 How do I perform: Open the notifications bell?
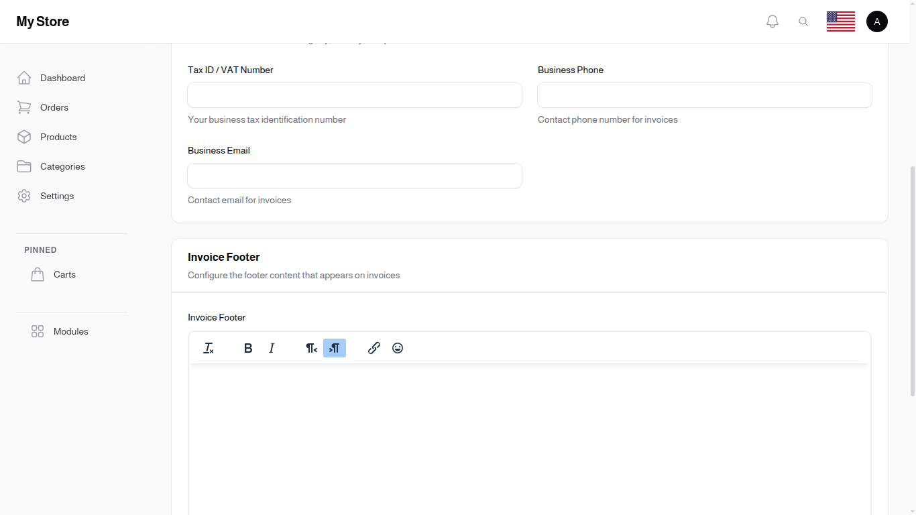point(772,21)
